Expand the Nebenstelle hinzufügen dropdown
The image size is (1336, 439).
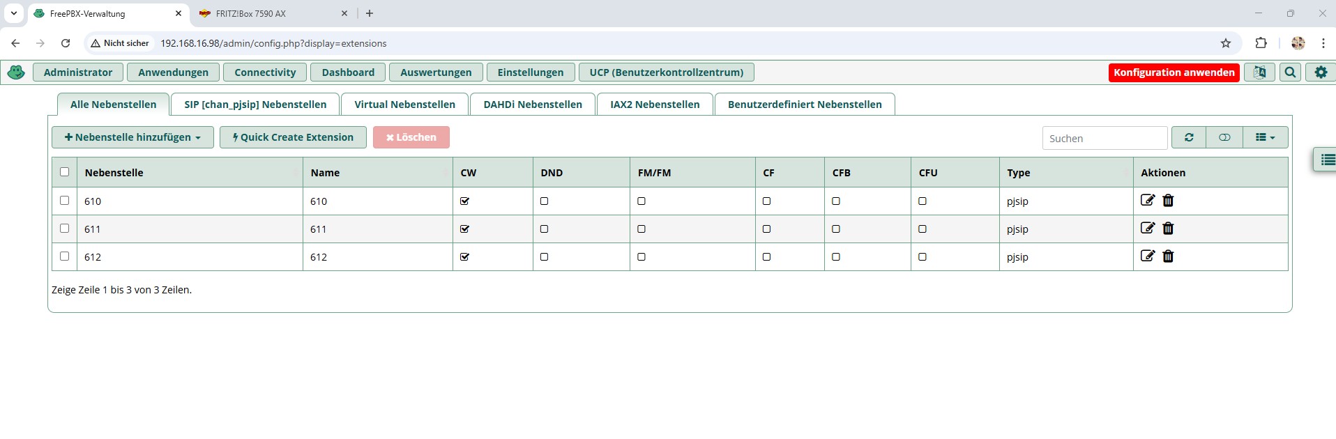pos(132,137)
